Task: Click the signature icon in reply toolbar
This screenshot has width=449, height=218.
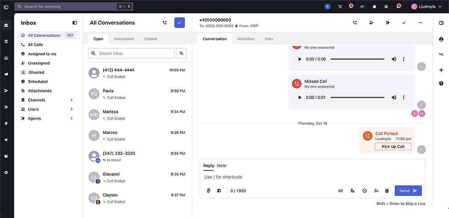Action: (x=376, y=191)
